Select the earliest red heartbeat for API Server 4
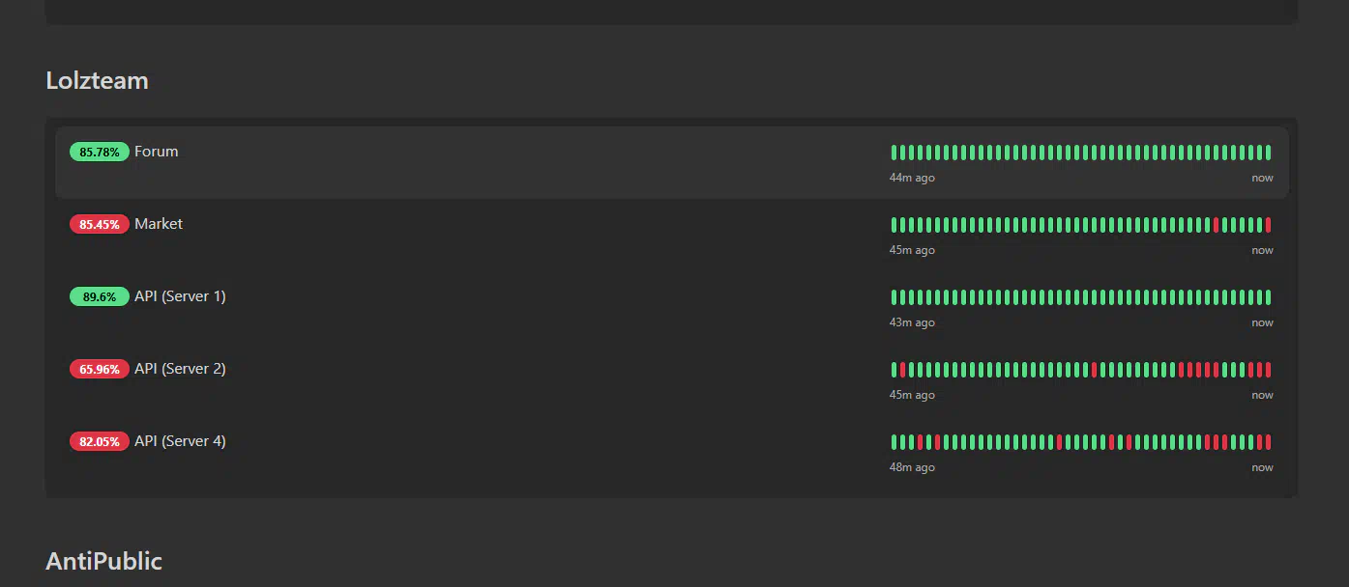Screen dimensions: 1349x587 click(x=920, y=442)
